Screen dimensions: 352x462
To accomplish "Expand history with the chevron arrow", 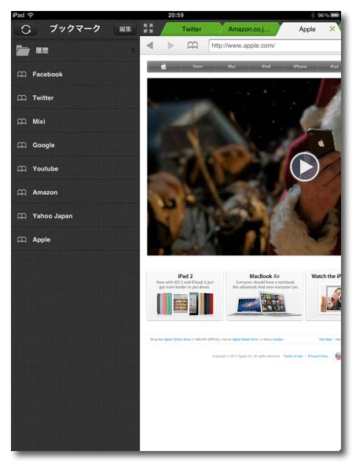I will pos(134,50).
